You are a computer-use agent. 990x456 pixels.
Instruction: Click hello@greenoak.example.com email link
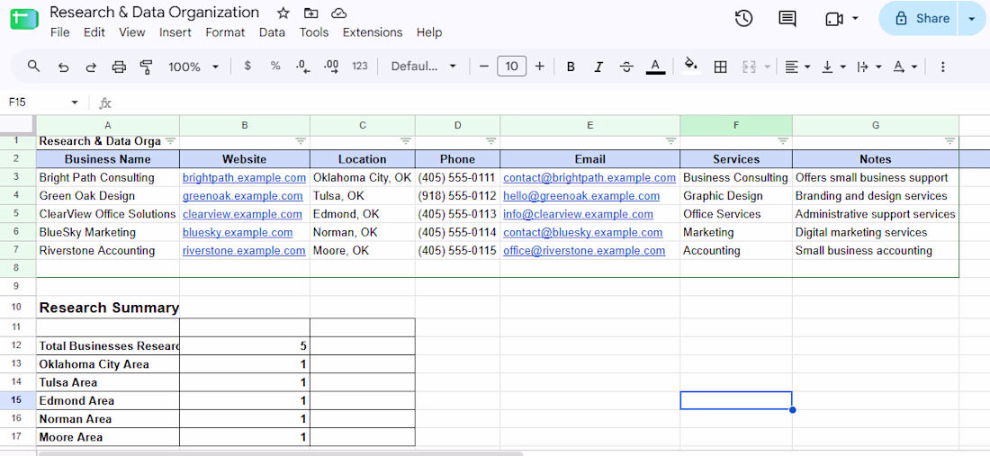point(581,196)
